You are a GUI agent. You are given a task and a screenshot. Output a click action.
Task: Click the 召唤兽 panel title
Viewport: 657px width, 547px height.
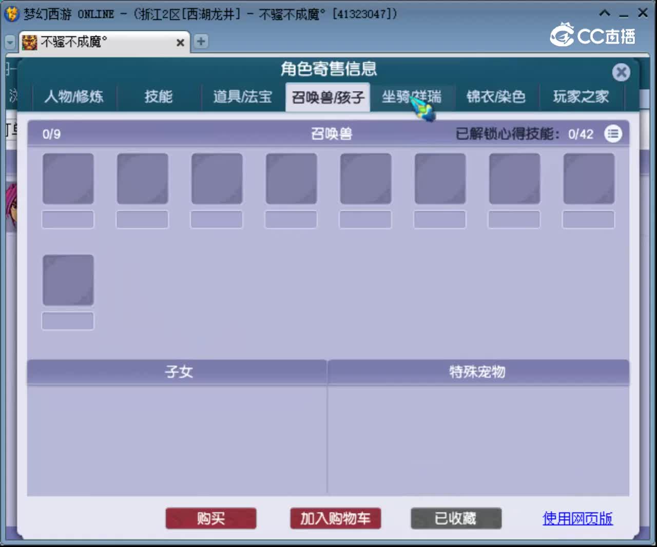click(332, 134)
